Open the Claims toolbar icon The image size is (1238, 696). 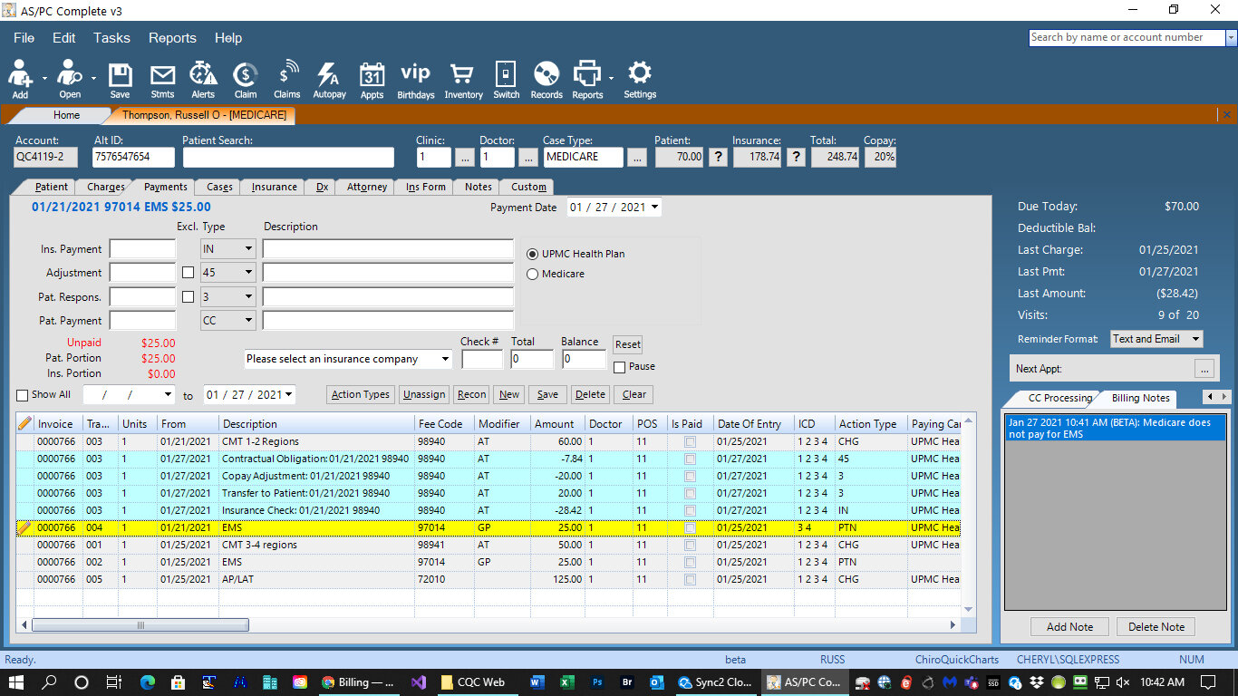286,80
